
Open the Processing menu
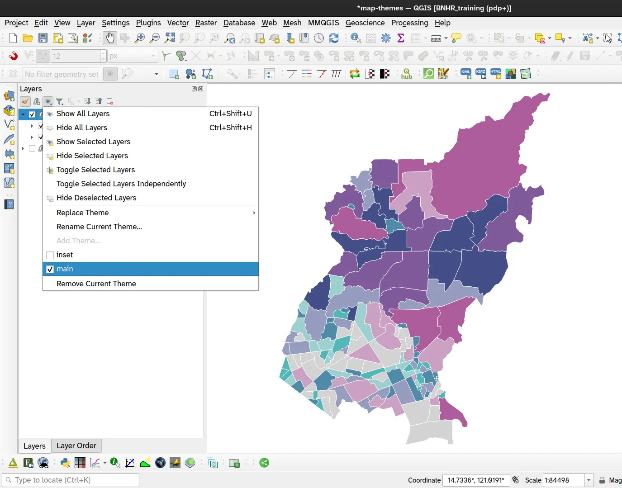[x=409, y=23]
